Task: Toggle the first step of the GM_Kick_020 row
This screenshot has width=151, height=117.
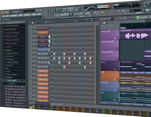Action: click(x=54, y=54)
